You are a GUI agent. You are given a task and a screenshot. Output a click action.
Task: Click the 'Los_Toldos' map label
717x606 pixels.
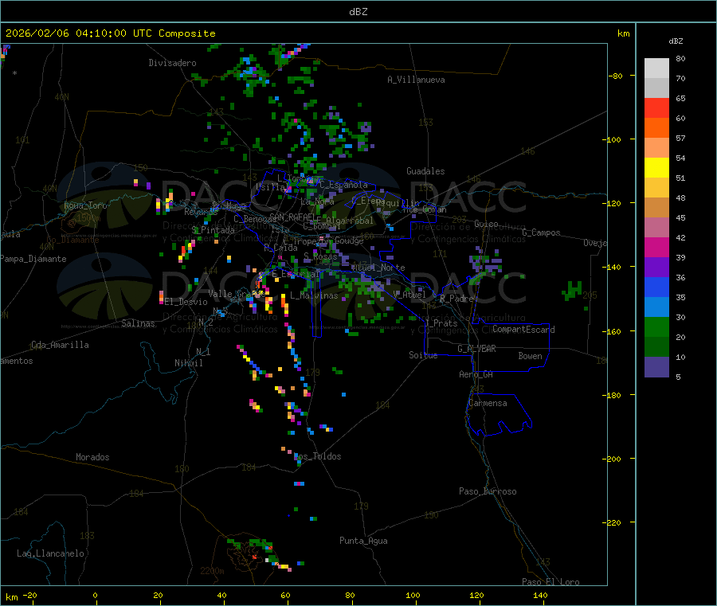[x=317, y=456]
